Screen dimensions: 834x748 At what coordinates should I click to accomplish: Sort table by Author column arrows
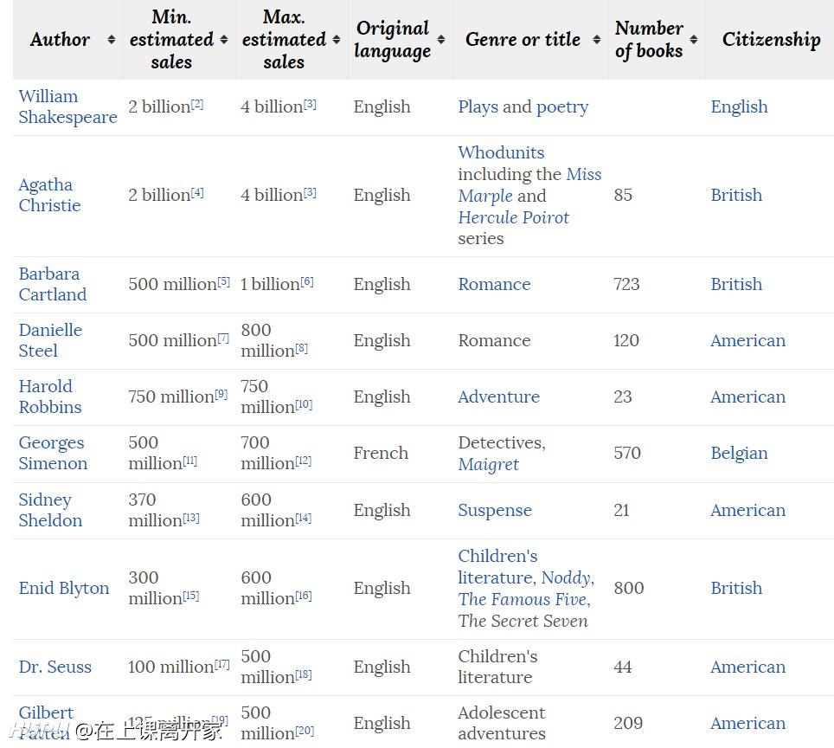pyautogui.click(x=111, y=40)
